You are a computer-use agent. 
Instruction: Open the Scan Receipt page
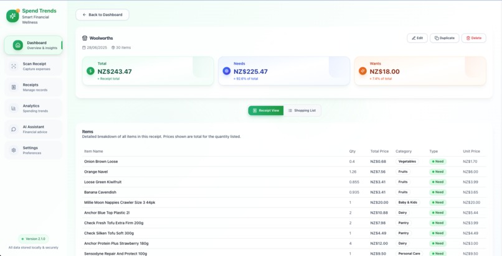click(x=33, y=66)
